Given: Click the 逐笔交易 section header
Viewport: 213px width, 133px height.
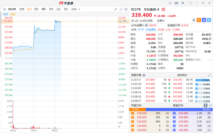Looking at the screenshot, I should click(x=136, y=75).
